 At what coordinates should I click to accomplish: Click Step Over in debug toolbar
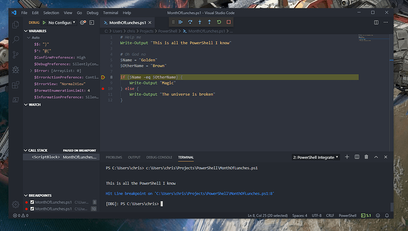[190, 22]
